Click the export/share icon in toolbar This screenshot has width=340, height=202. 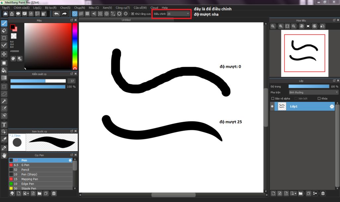point(12,14)
